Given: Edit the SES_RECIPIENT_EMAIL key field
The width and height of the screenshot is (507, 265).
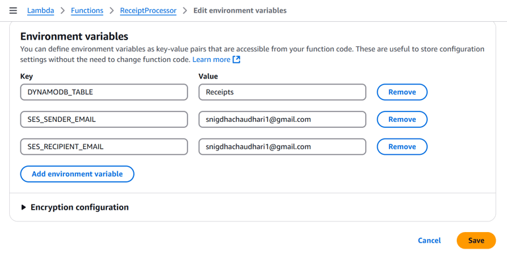Looking at the screenshot, I should [x=104, y=146].
